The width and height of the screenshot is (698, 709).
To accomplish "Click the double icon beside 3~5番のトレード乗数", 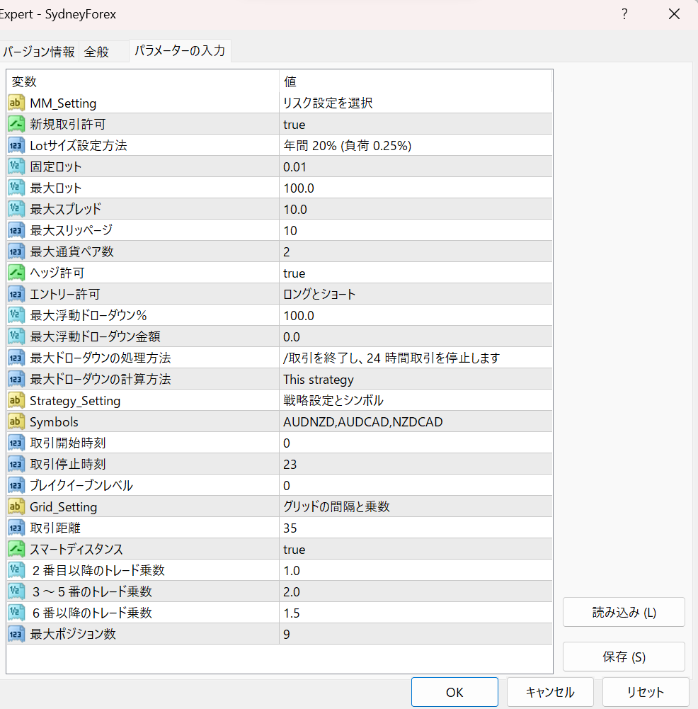I will click(16, 591).
